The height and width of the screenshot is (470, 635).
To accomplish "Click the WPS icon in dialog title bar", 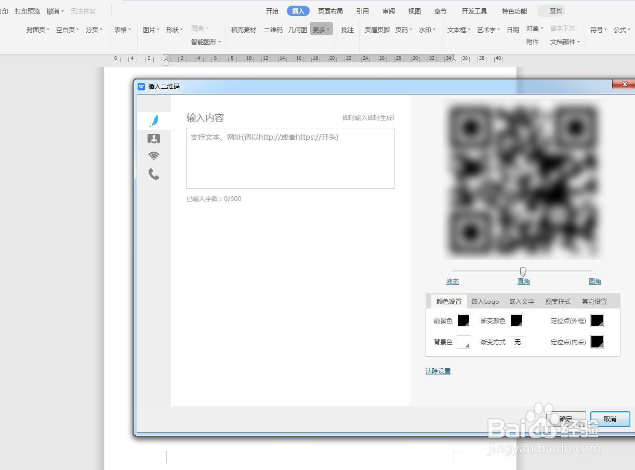I will [x=141, y=86].
